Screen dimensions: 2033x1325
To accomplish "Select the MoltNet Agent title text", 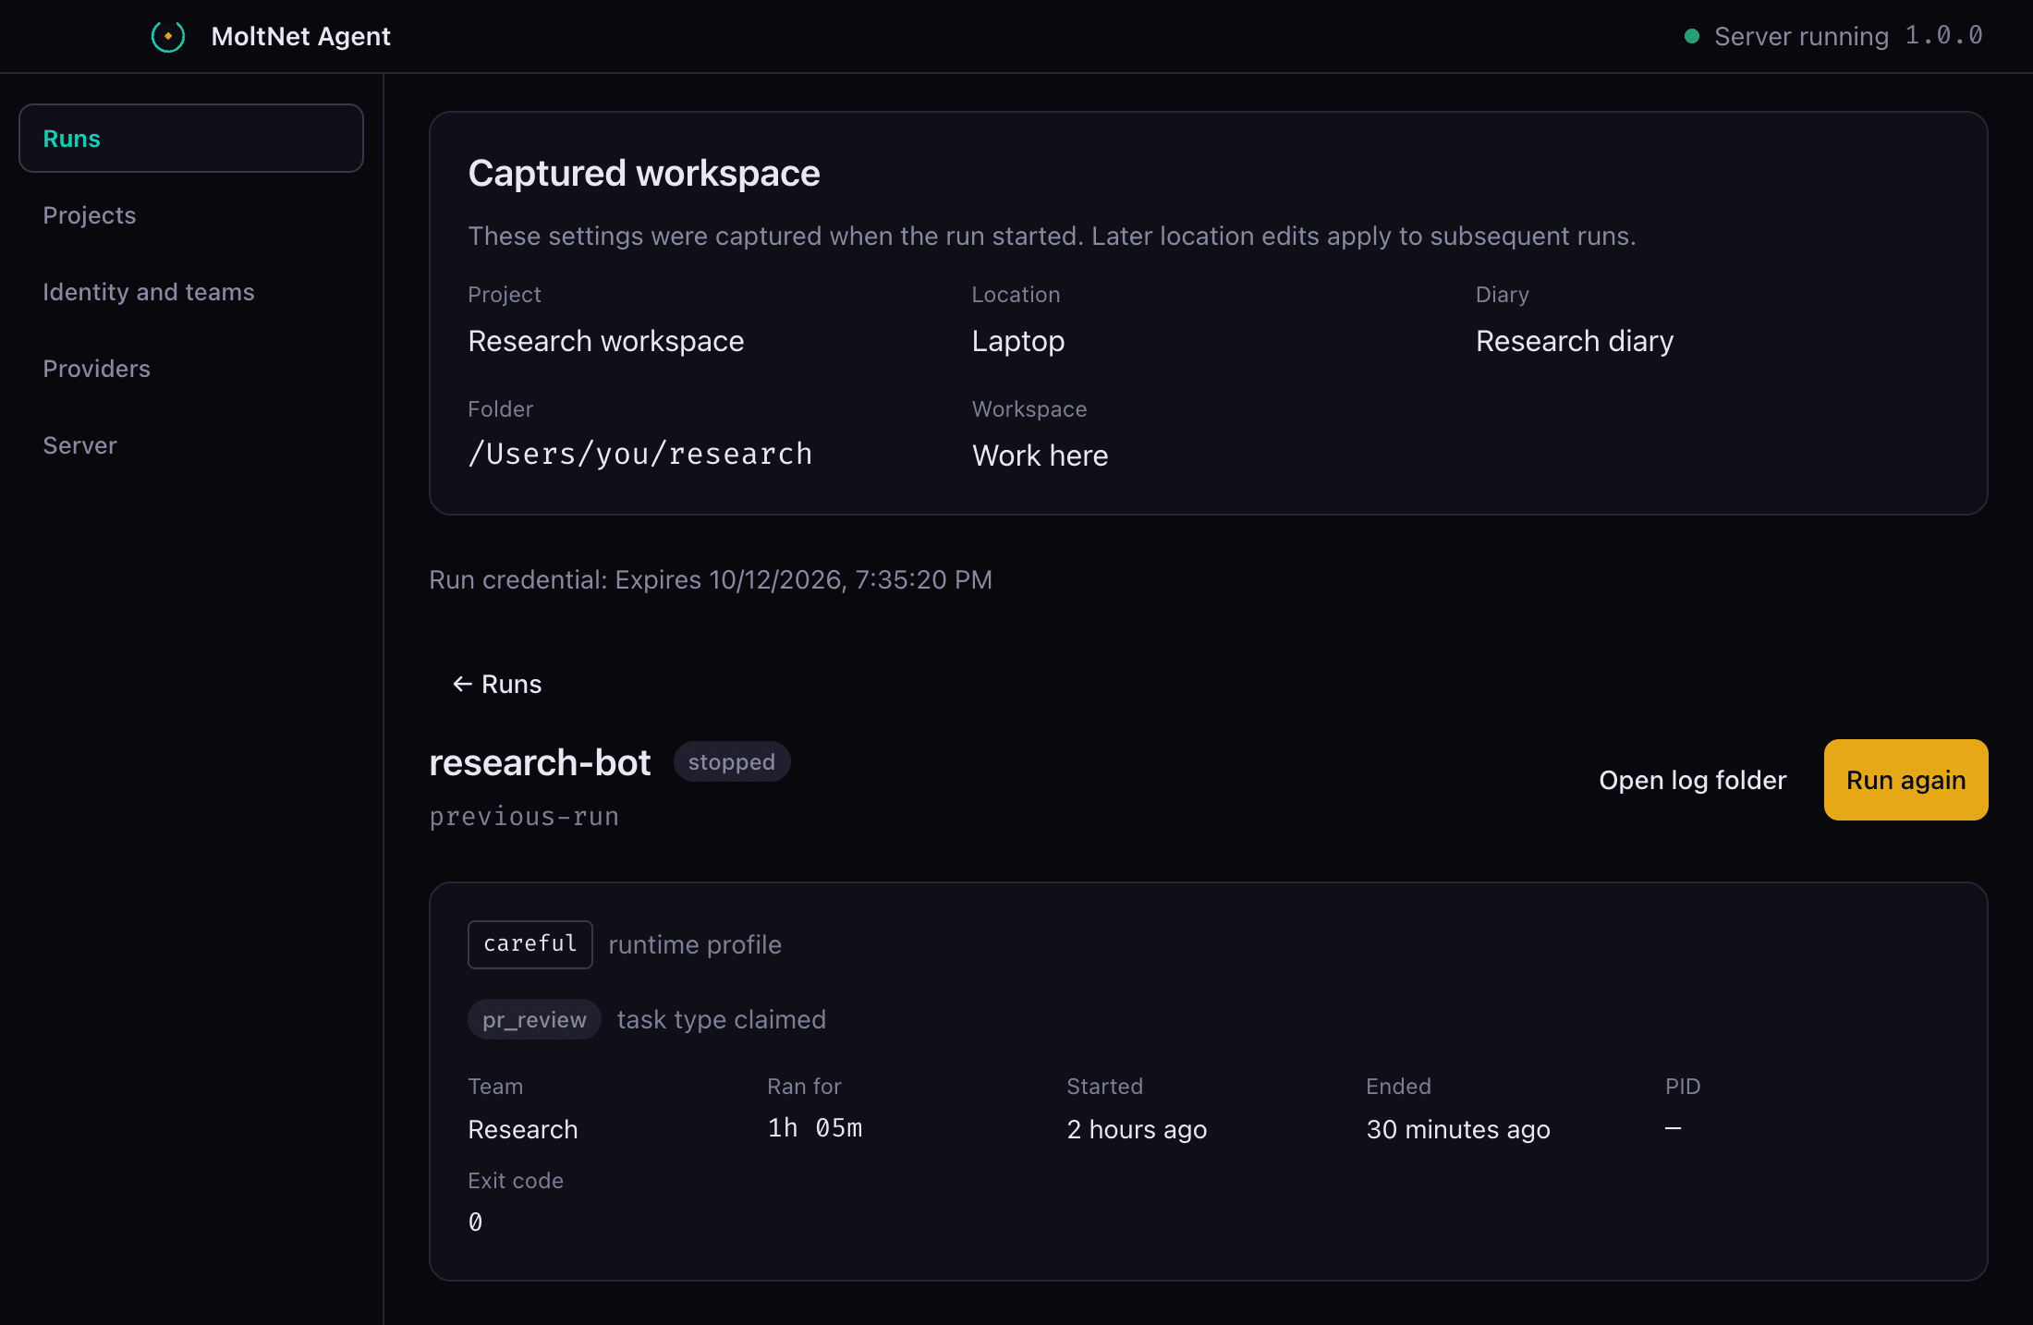I will point(300,36).
